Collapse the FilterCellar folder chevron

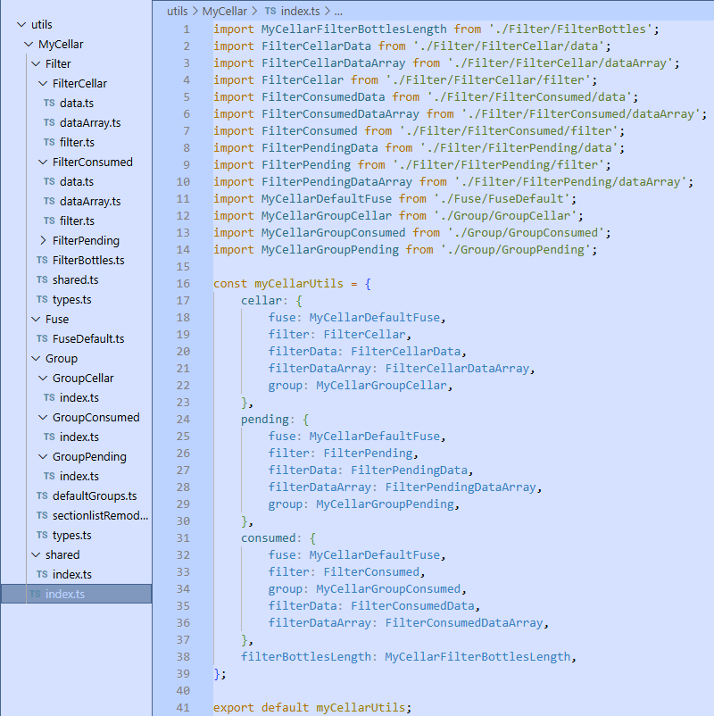click(x=44, y=84)
